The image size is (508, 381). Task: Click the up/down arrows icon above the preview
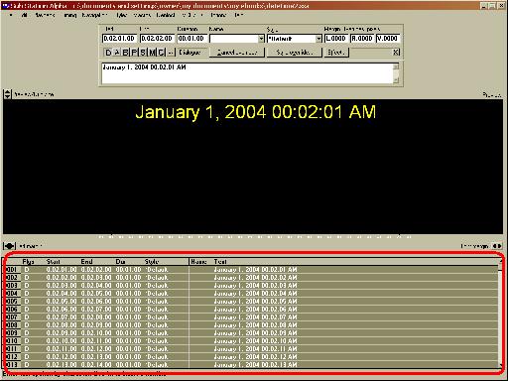point(7,94)
